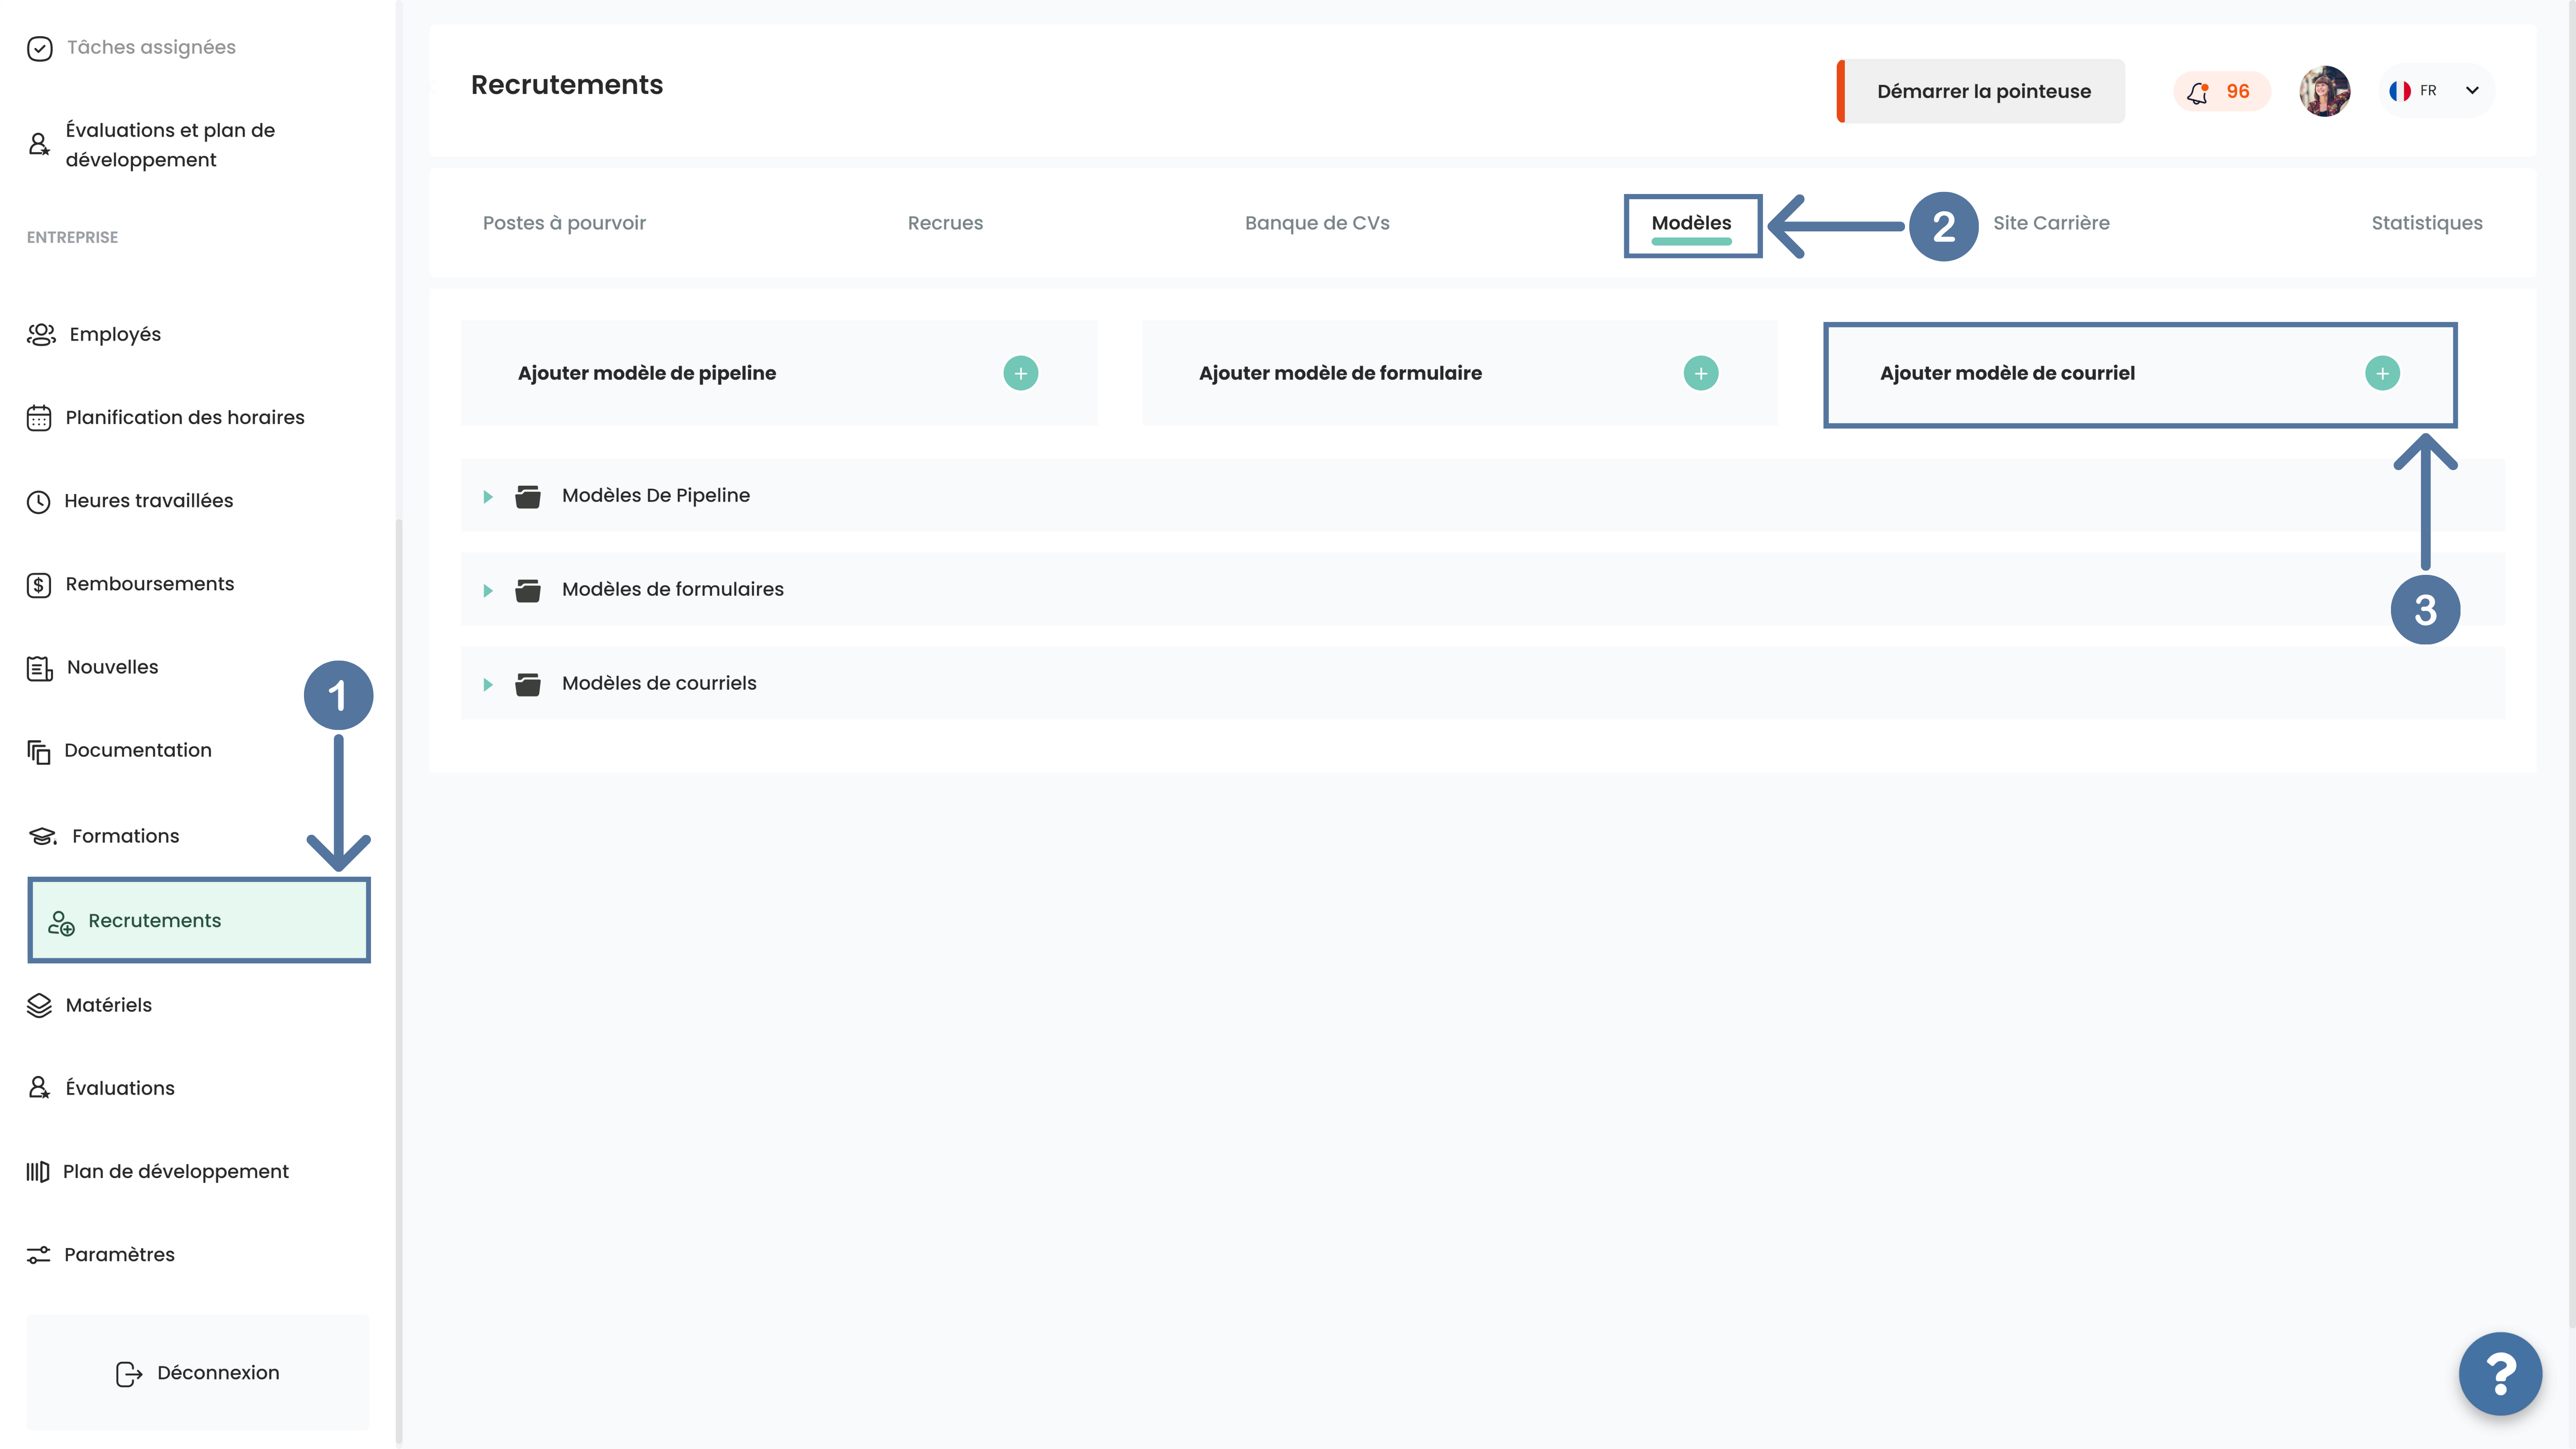
Task: Click the Évaluations person-star icon in Entreprise
Action: (39, 1088)
